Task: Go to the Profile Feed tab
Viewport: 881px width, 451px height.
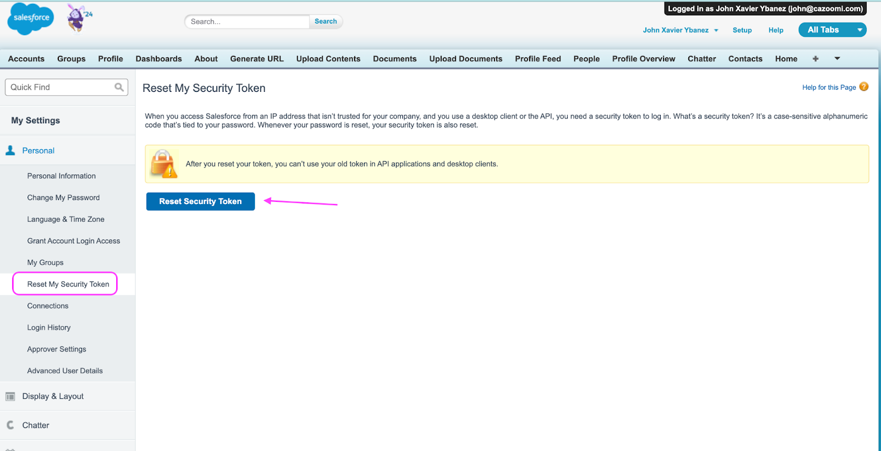Action: pos(538,59)
